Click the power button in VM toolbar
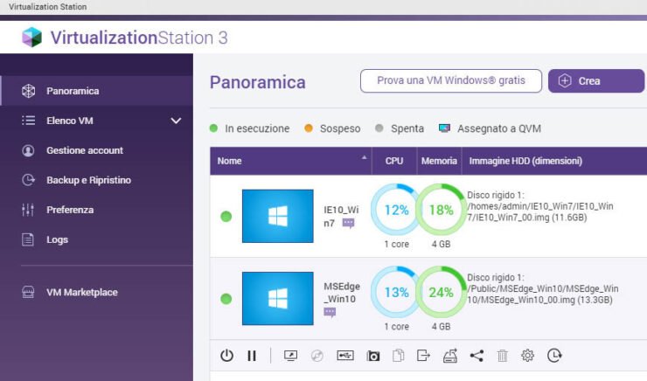Screen dimensions: 647x381 pos(226,356)
